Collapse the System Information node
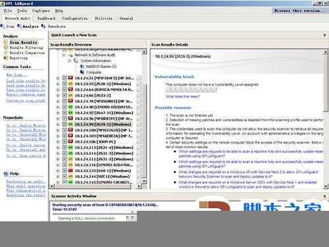The width and height of the screenshot is (329, 247). tap(70, 61)
